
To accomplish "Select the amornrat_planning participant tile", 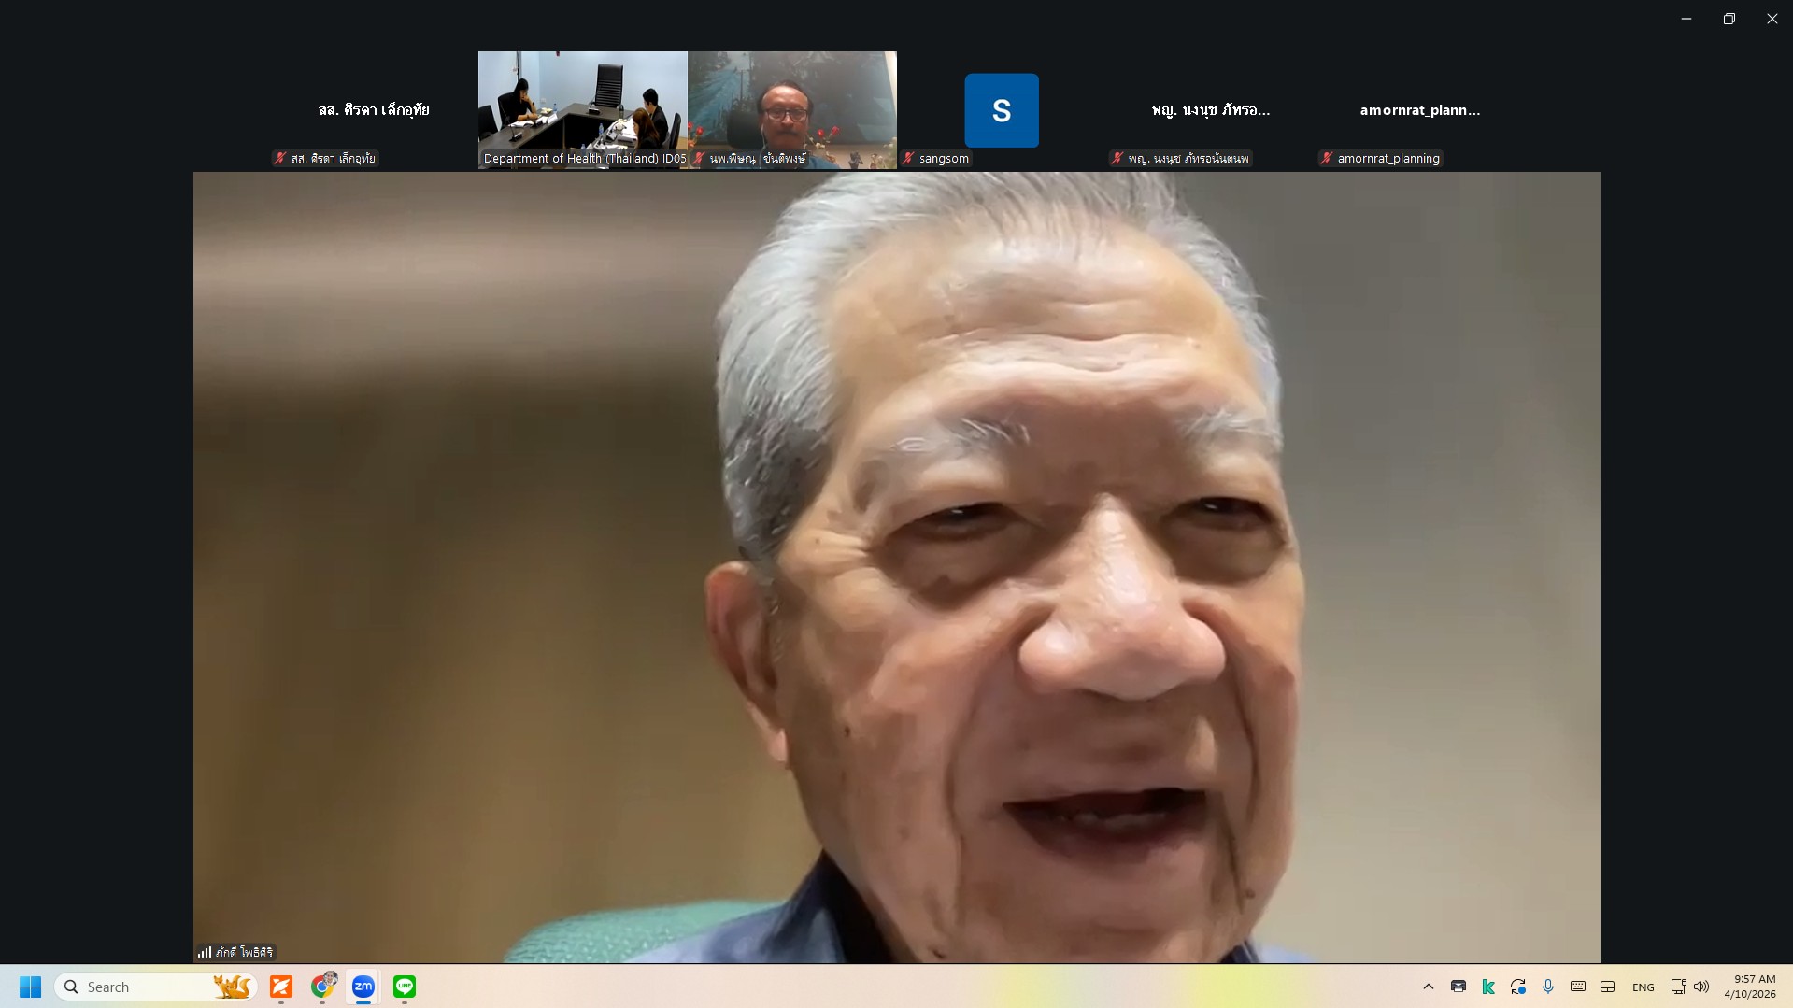I will point(1419,110).
